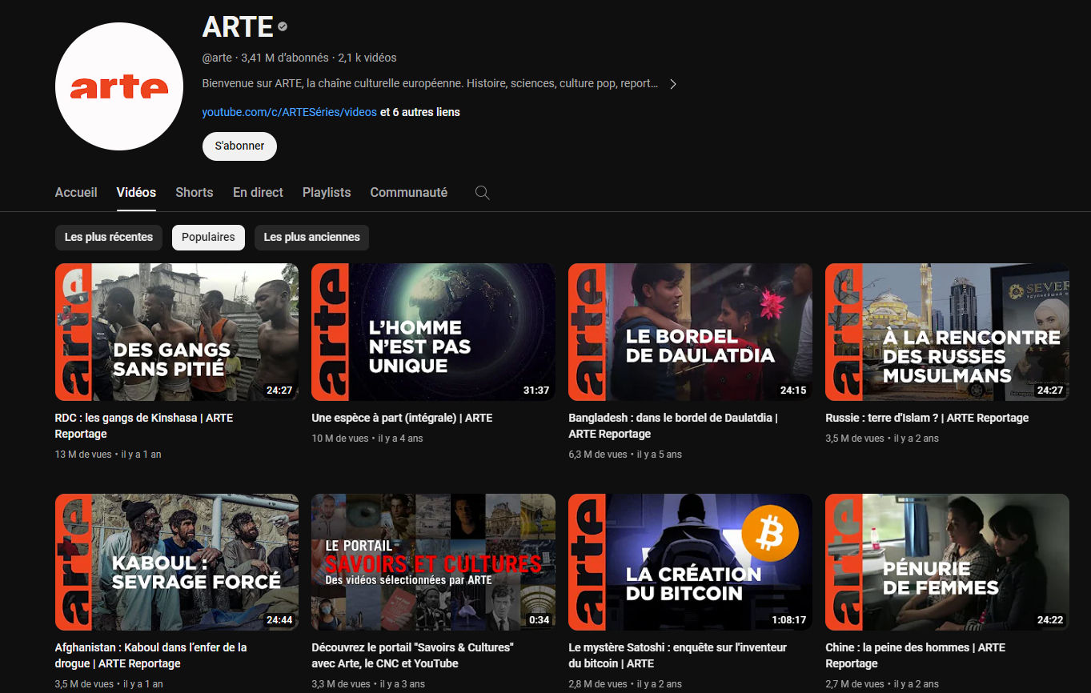The height and width of the screenshot is (693, 1091).
Task: Click title 'Le mystère Satoshi'
Action: pyautogui.click(x=677, y=655)
